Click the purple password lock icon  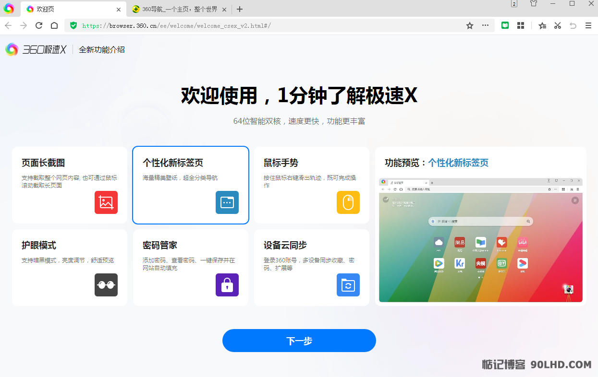tap(227, 285)
